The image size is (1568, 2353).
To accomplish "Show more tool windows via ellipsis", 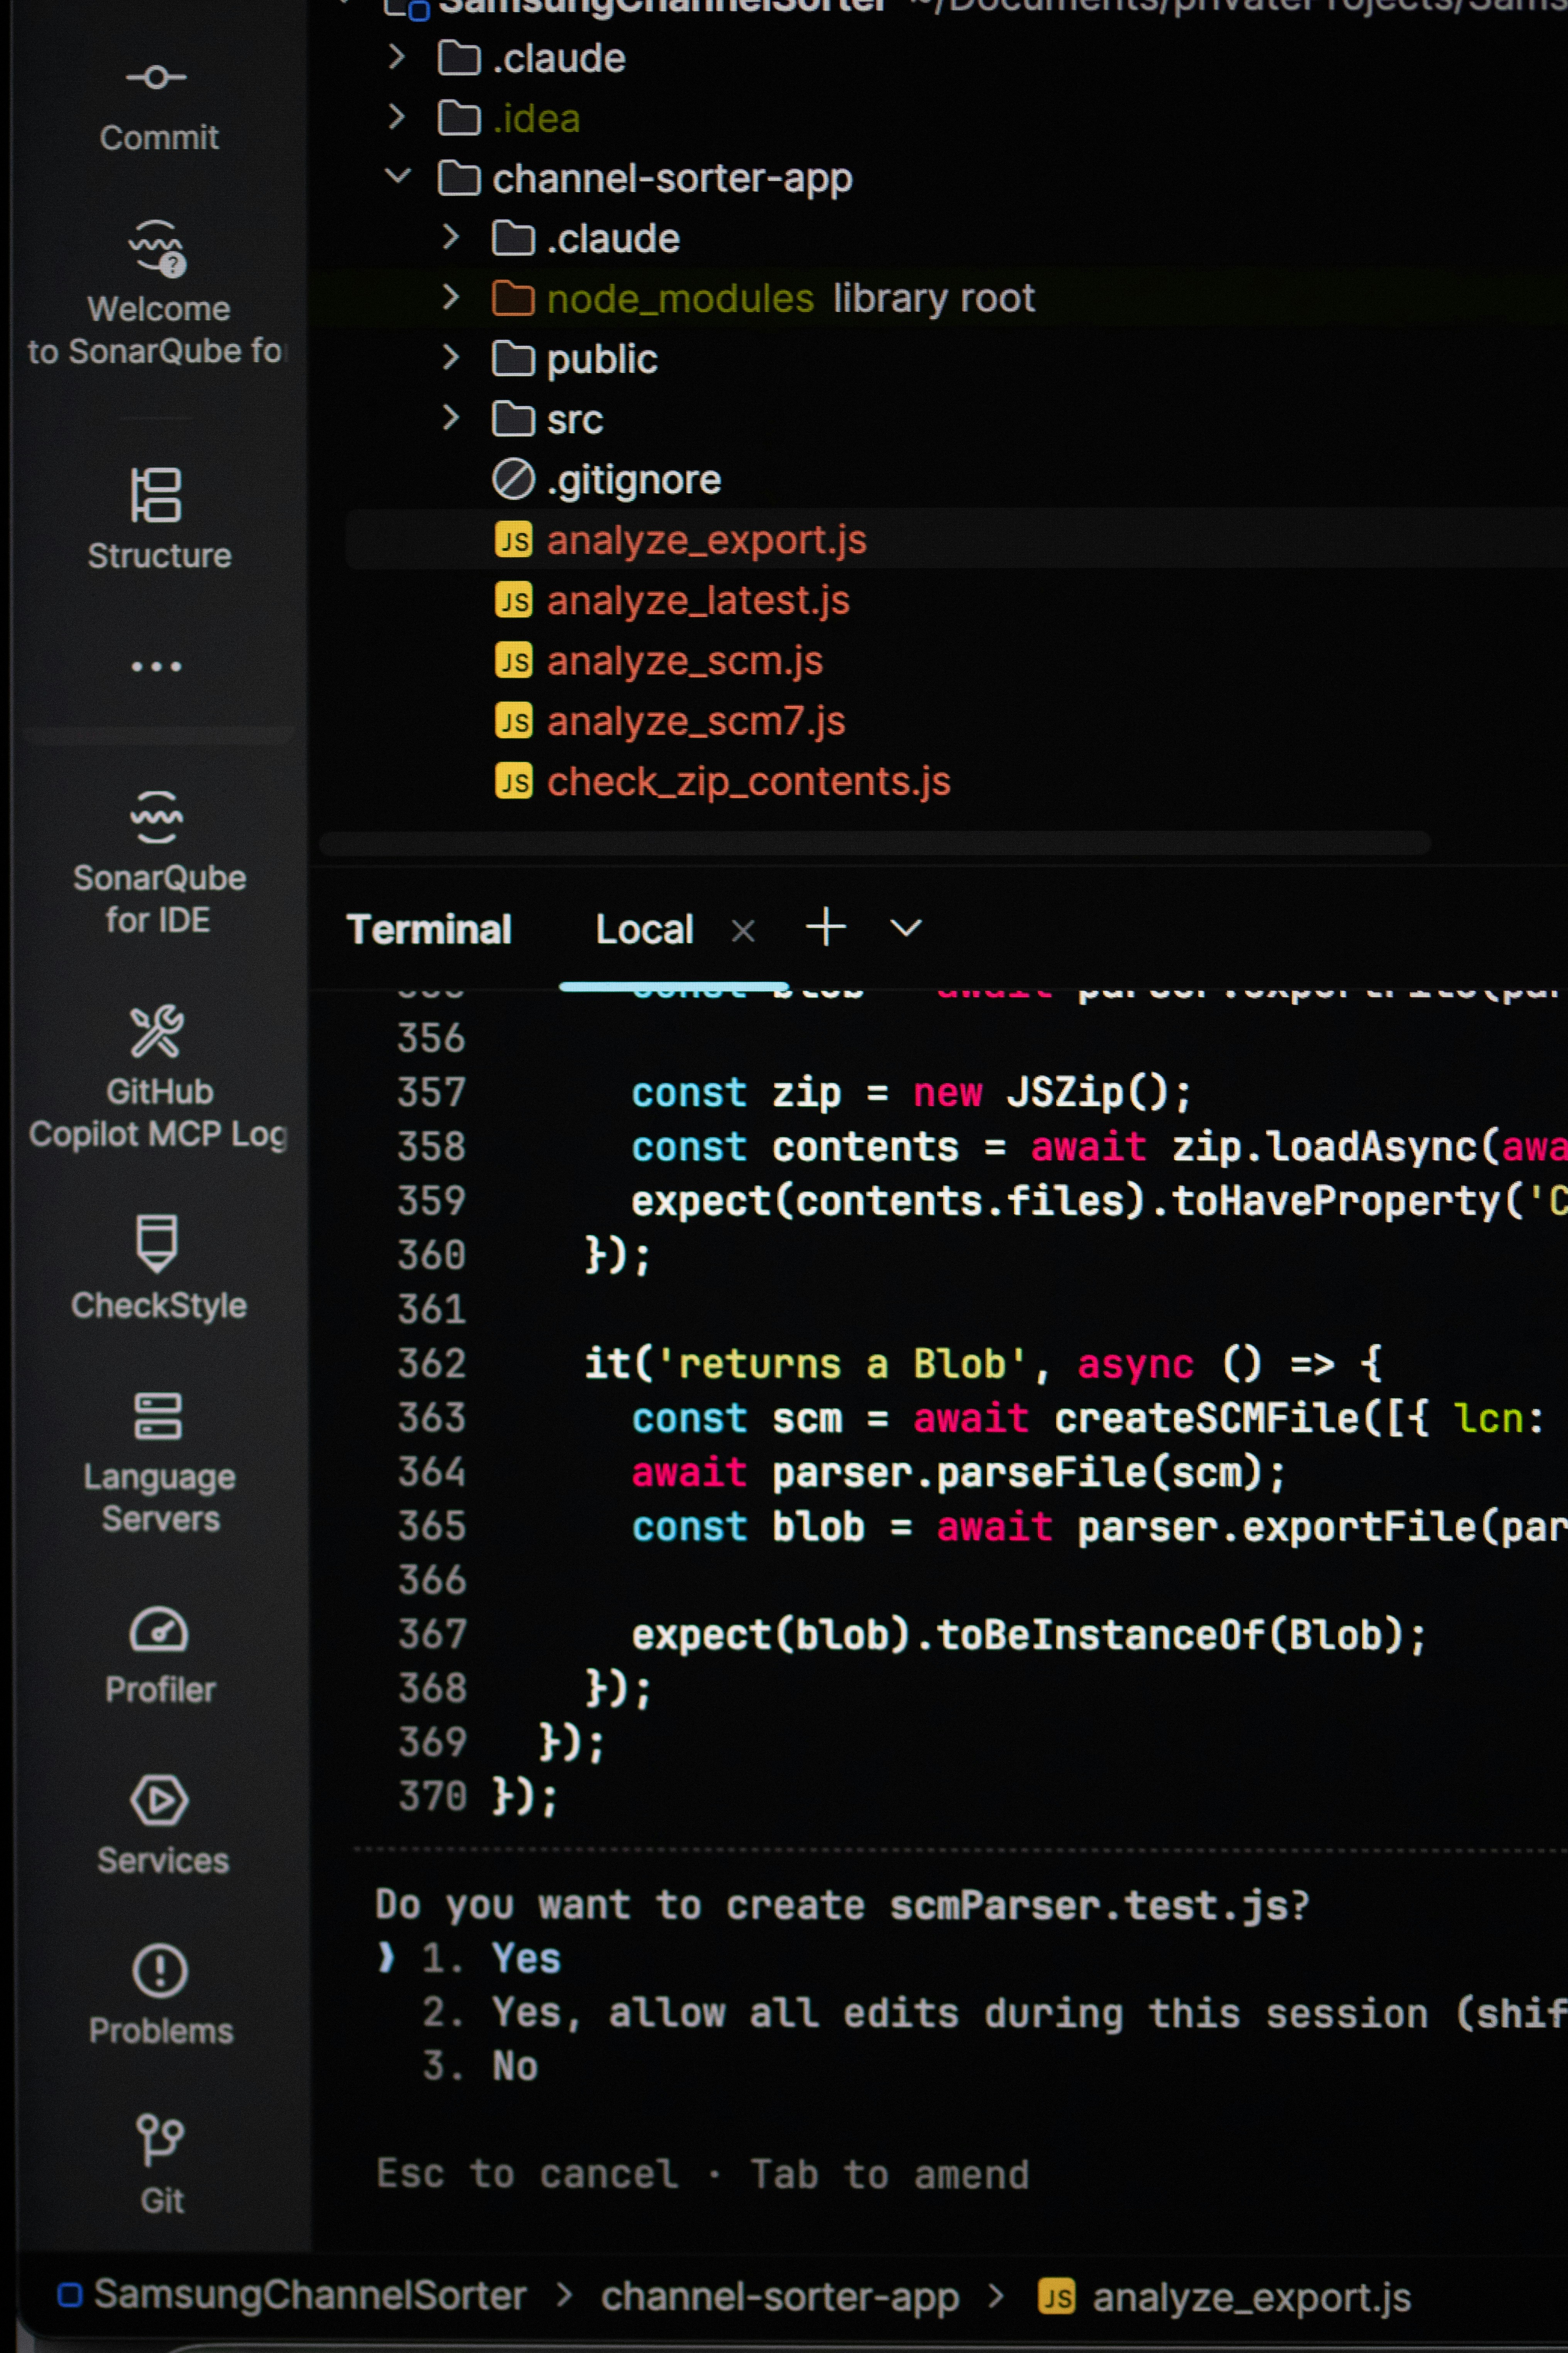I will (156, 666).
